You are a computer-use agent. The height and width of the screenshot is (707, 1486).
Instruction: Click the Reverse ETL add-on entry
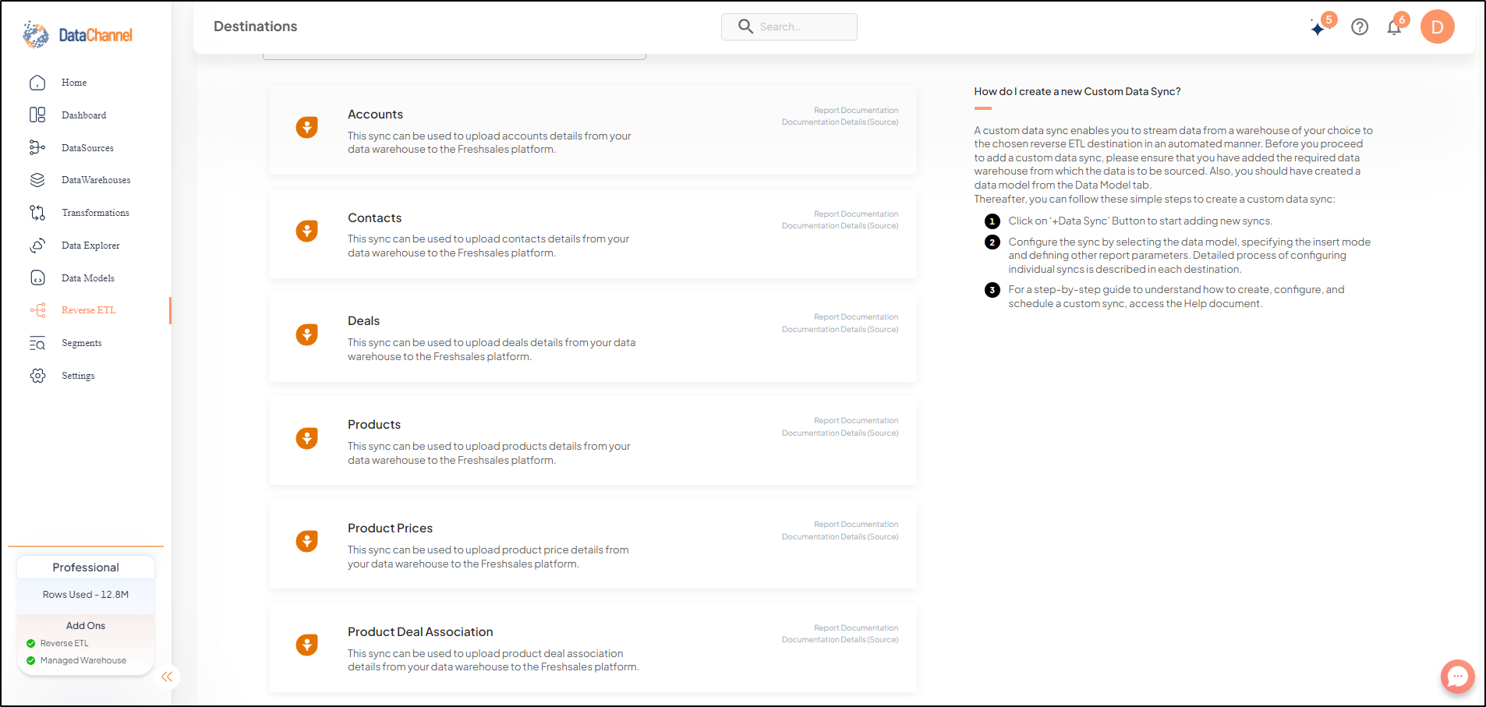[x=65, y=644]
